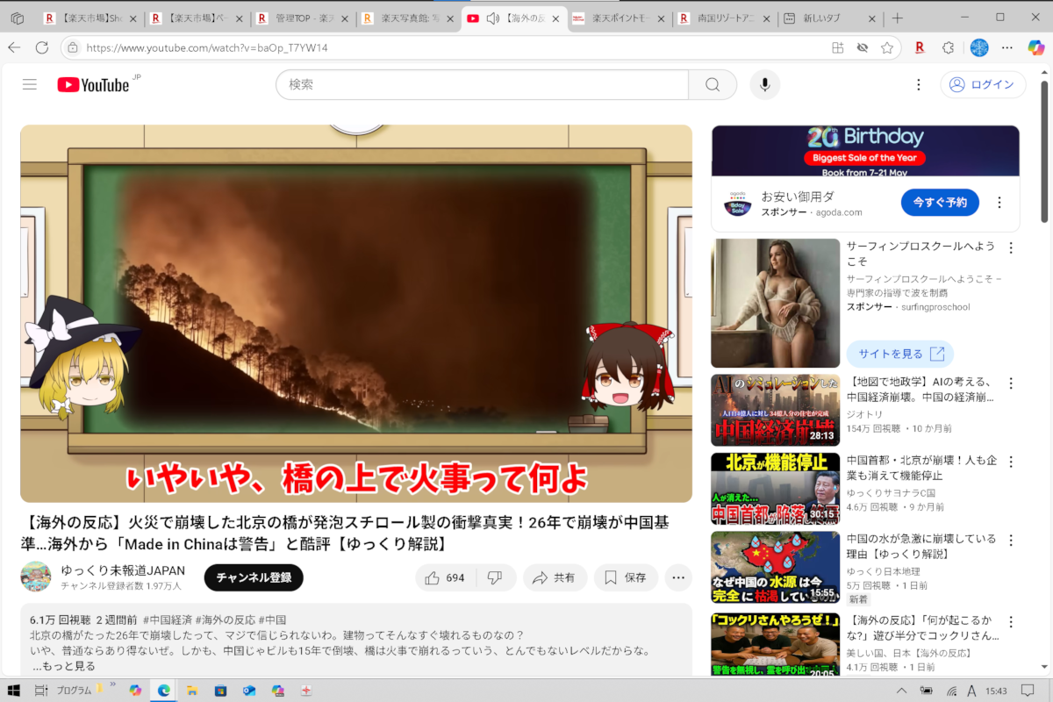Open YouTube settings three-dot menu
Screen dimensions: 1053x702
919,84
